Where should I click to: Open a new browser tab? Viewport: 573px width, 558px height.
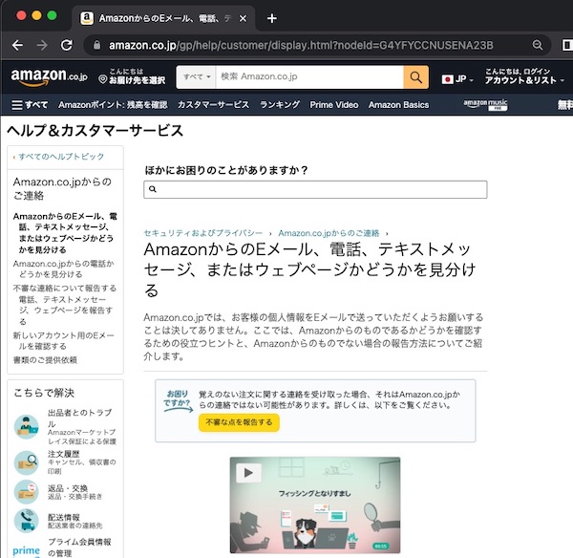[272, 18]
